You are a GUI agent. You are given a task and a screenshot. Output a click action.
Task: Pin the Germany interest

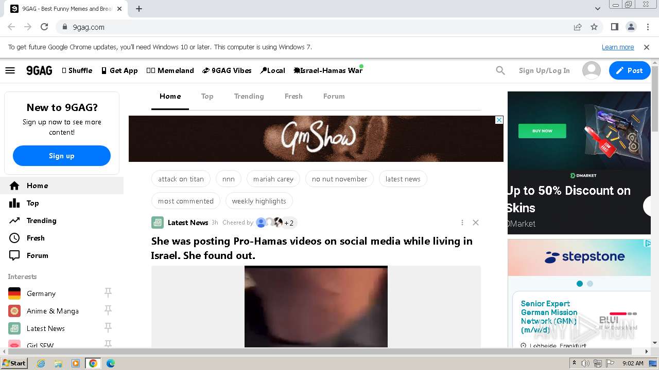click(108, 293)
